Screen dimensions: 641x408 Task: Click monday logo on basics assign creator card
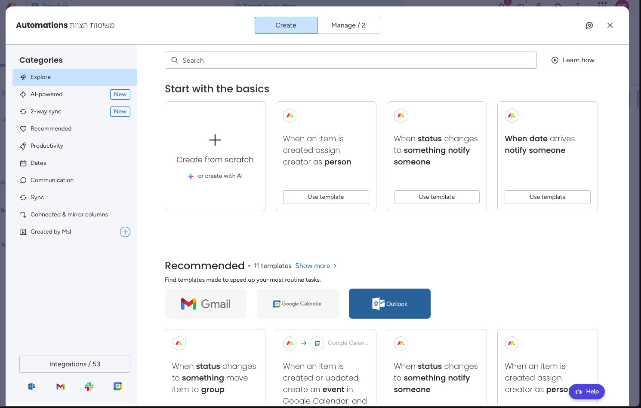tap(290, 116)
